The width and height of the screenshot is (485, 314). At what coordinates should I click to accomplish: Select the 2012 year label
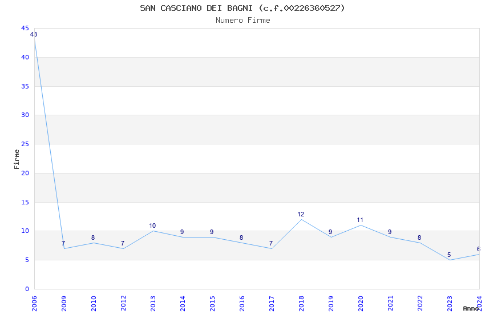123,304
